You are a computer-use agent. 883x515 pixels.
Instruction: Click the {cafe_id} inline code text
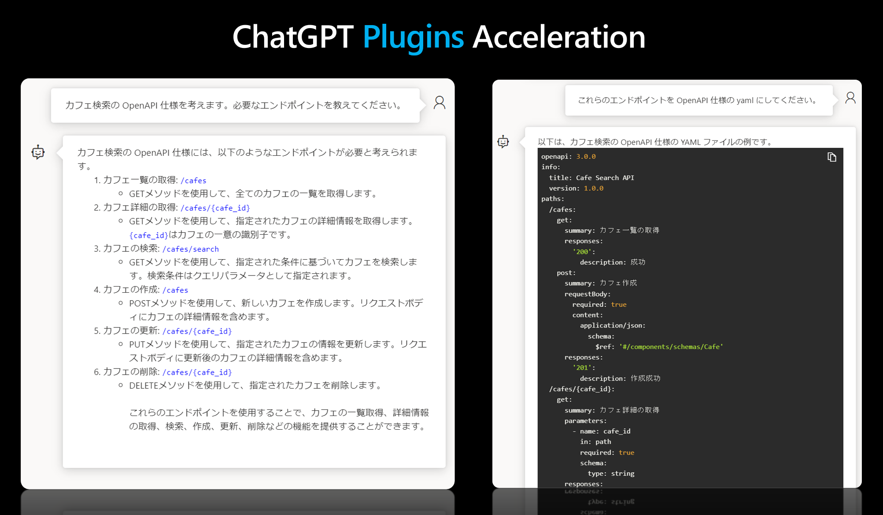[148, 235]
